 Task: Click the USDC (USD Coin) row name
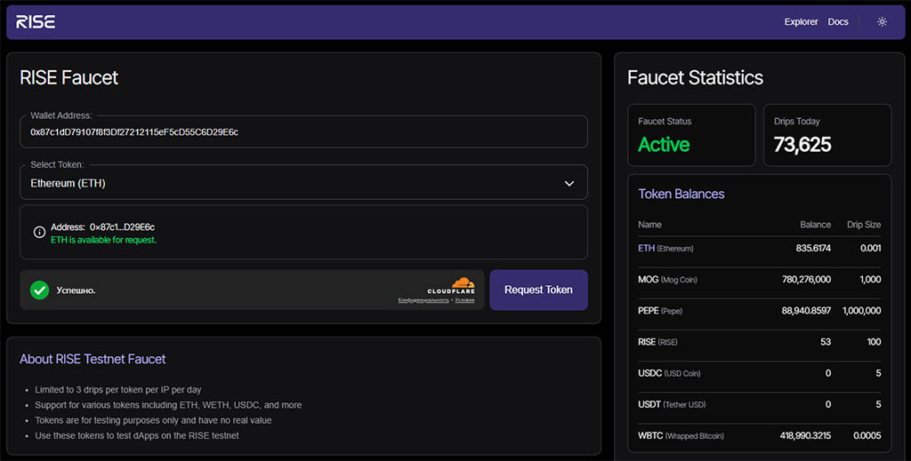669,373
